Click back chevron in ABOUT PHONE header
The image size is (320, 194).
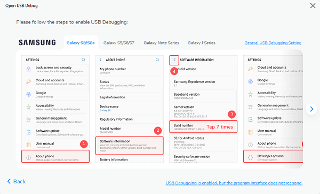click(x=100, y=60)
